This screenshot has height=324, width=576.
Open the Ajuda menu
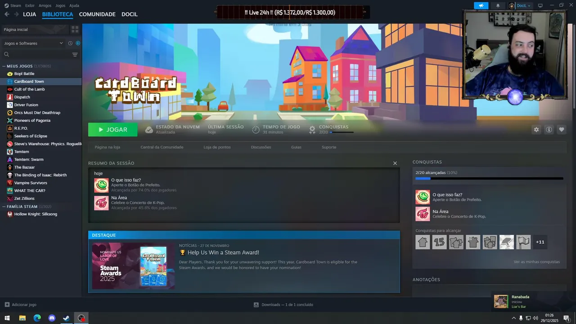74,5
